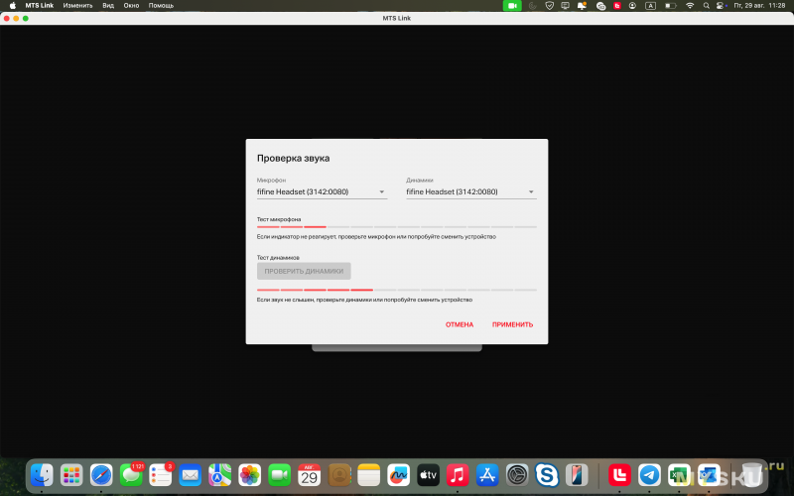The width and height of the screenshot is (794, 496).
Task: Open Control Center in menu bar
Action: (x=722, y=6)
